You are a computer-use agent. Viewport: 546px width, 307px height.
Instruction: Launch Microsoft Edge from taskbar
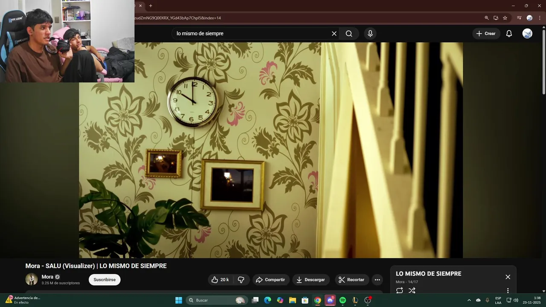click(267, 300)
